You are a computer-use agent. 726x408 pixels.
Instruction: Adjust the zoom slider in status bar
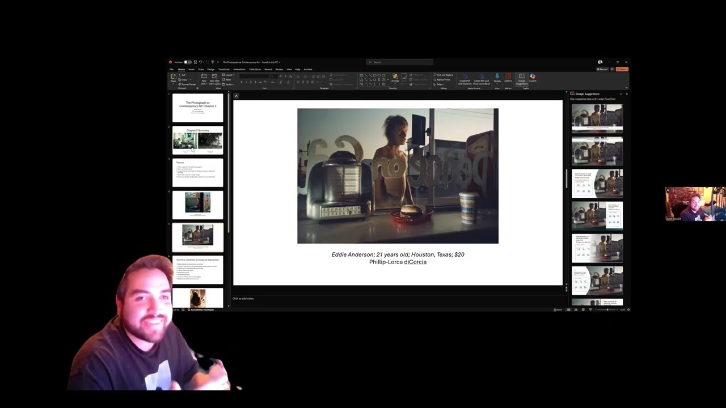tap(606, 310)
